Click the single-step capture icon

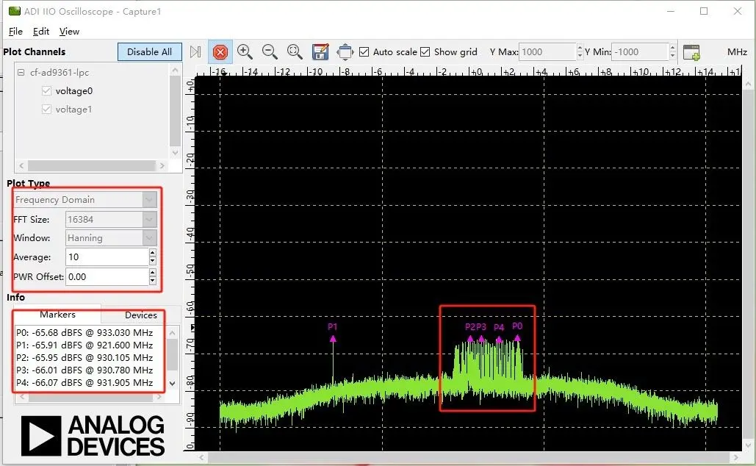[x=195, y=52]
